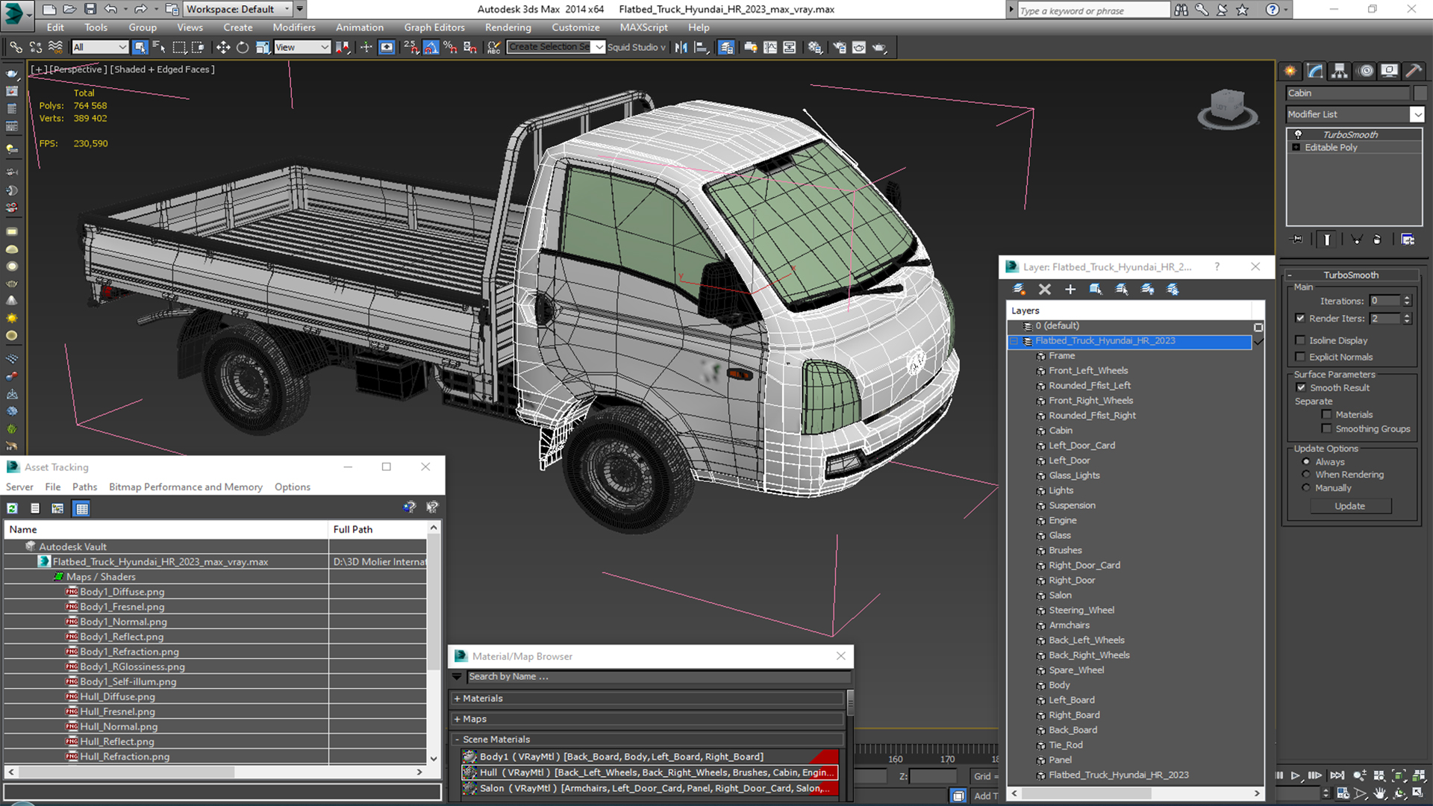The image size is (1433, 806).
Task: Open the Create panel star tab
Action: pos(1290,71)
